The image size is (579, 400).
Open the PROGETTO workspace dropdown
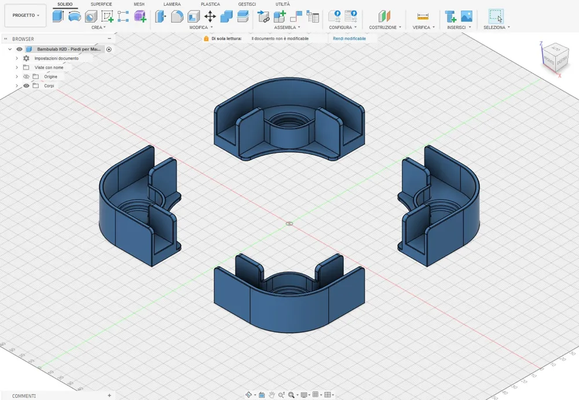[25, 16]
